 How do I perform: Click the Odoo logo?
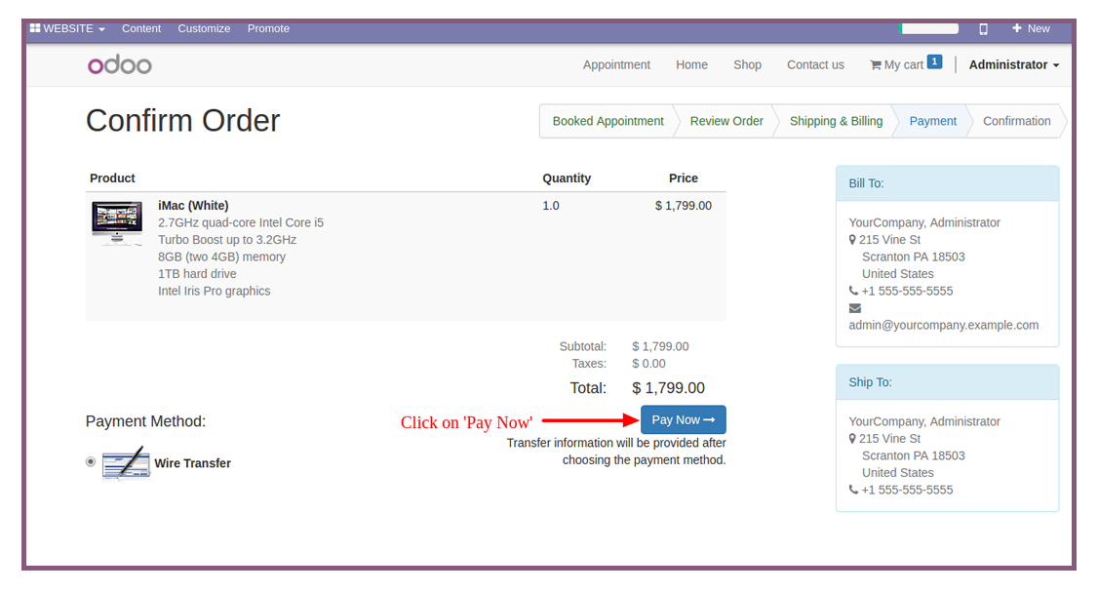point(120,65)
